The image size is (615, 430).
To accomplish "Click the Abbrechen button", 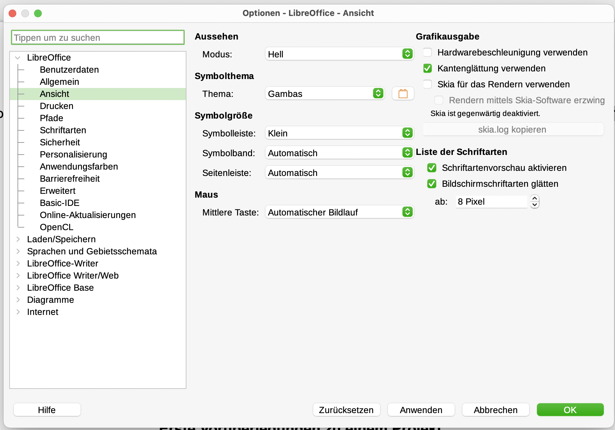I will coord(496,410).
